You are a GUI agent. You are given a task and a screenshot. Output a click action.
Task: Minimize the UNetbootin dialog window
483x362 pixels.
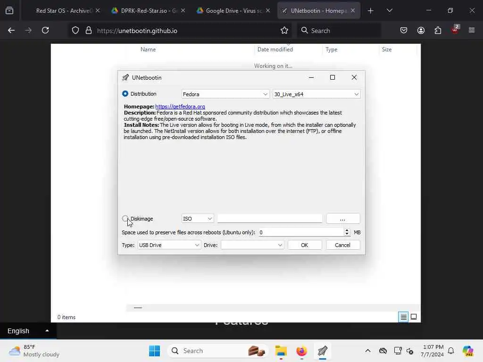311,77
